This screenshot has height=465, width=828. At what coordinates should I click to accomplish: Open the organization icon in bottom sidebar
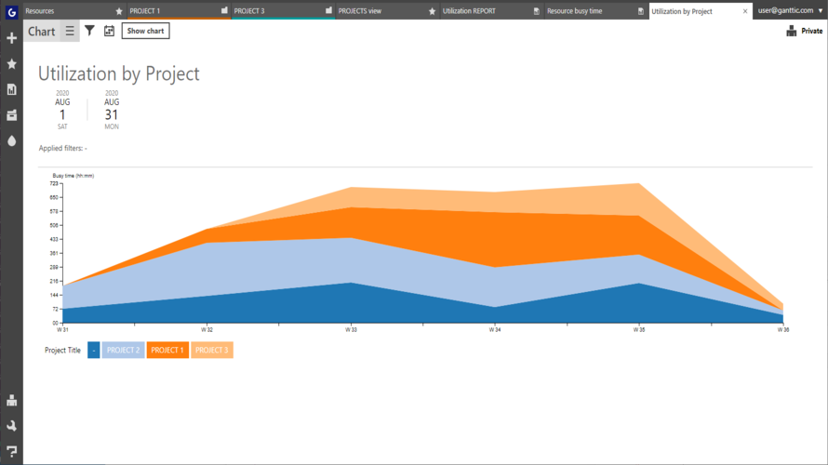11,400
